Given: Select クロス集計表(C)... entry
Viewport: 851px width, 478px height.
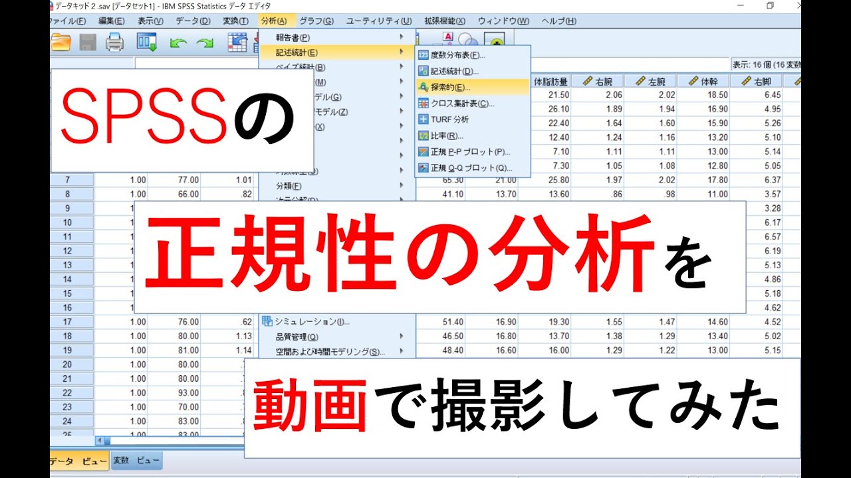Looking at the screenshot, I should 473,104.
